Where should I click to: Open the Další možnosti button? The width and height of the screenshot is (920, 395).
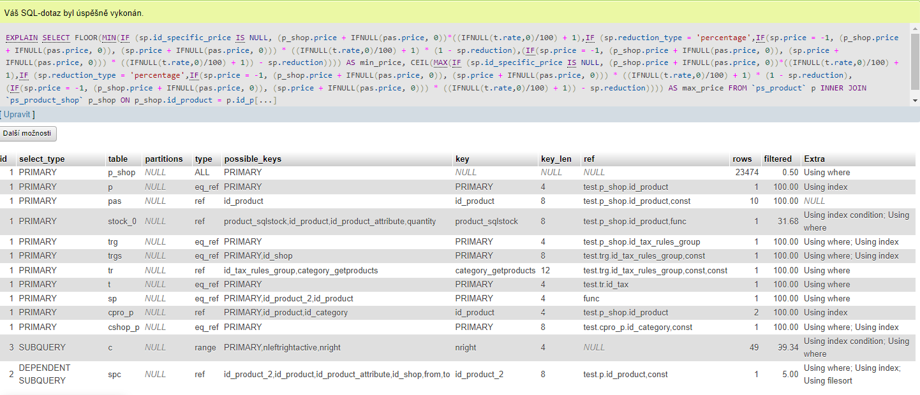[x=29, y=134]
